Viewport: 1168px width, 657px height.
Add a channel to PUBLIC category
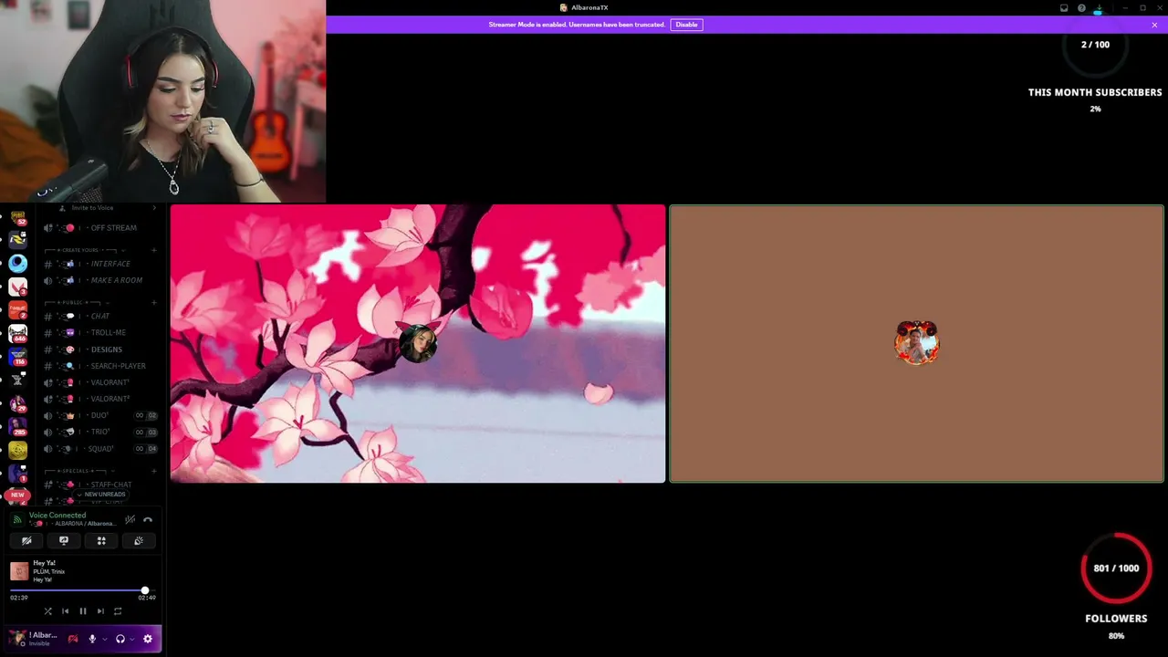[154, 302]
